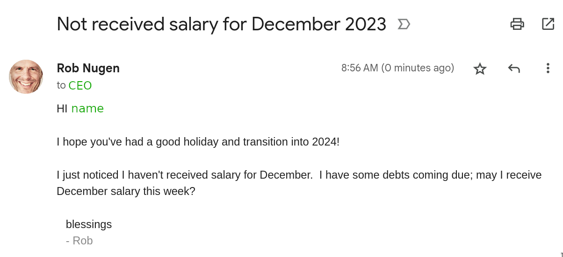Click the gray "- Rob" signature
The width and height of the screenshot is (563, 257).
(x=79, y=241)
